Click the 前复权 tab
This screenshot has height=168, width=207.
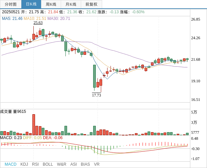[91, 4]
